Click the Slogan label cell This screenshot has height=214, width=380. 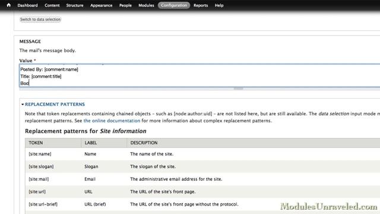91,166
